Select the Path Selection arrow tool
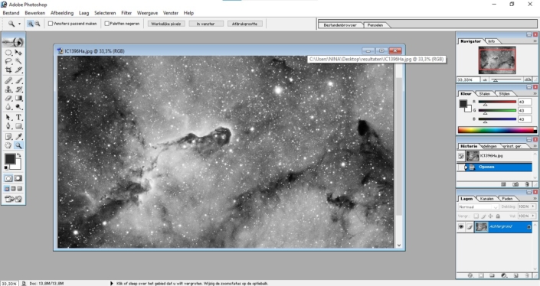Image resolution: width=540 pixels, height=286 pixels. 8,118
